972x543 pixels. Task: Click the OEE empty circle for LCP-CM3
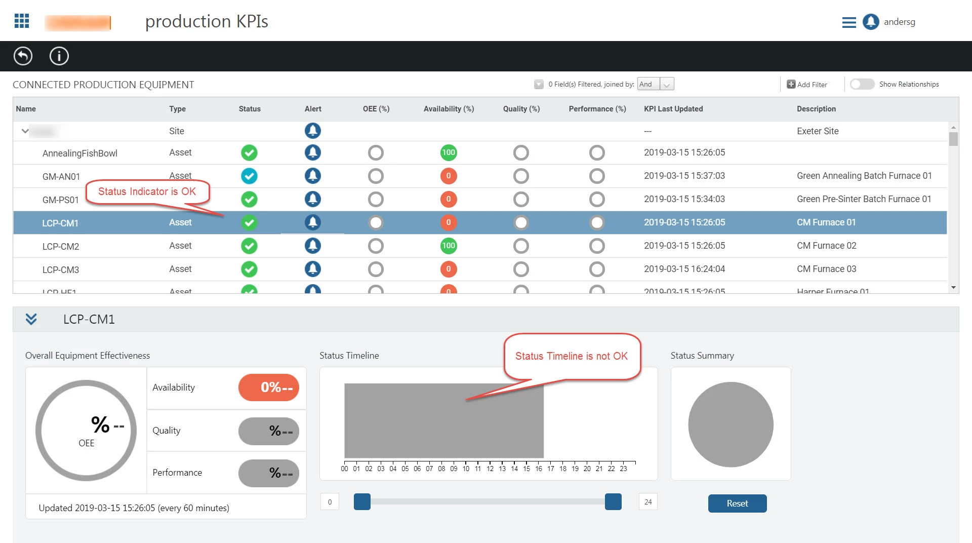click(376, 269)
